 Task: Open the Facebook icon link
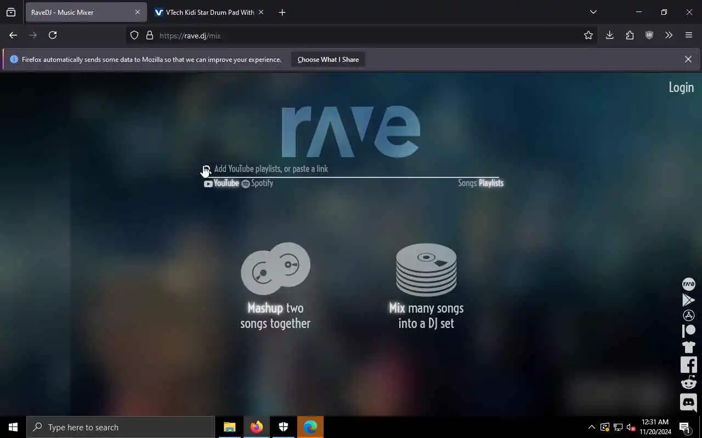(688, 365)
